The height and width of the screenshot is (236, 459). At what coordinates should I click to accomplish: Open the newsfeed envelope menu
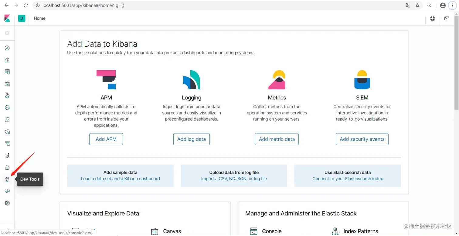tap(447, 18)
